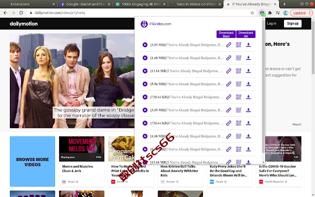Open the iFBvideo extension icon in toolbar
This screenshot has height=197, width=315.
click(x=262, y=13)
